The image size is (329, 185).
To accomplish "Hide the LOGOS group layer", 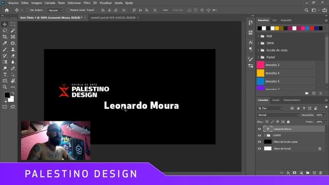I will [x=259, y=136].
